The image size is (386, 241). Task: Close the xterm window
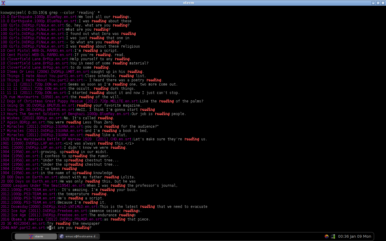[382, 3]
